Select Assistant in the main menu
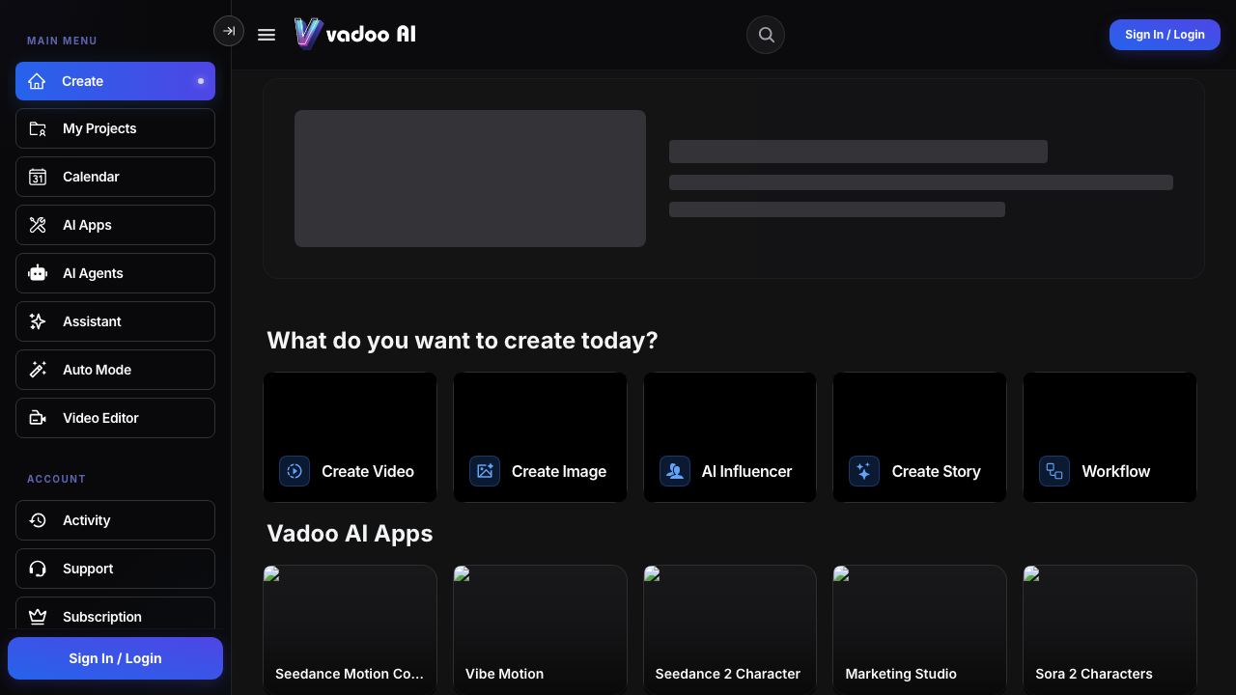Viewport: 1236px width, 695px height. (115, 321)
